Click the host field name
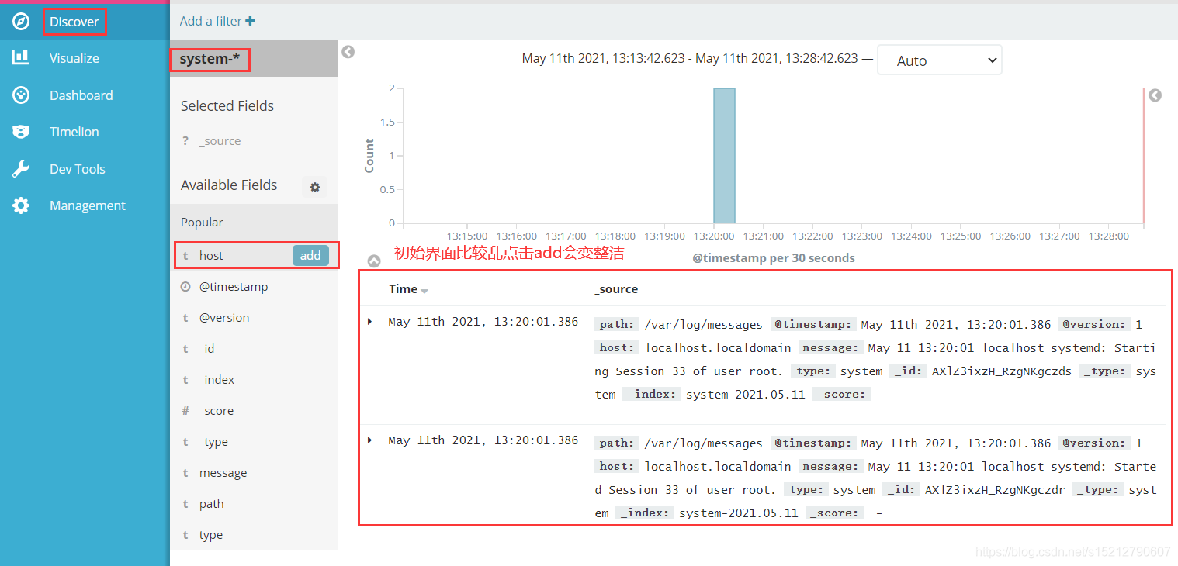 click(211, 256)
